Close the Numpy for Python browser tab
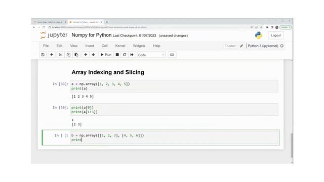 coord(101,22)
